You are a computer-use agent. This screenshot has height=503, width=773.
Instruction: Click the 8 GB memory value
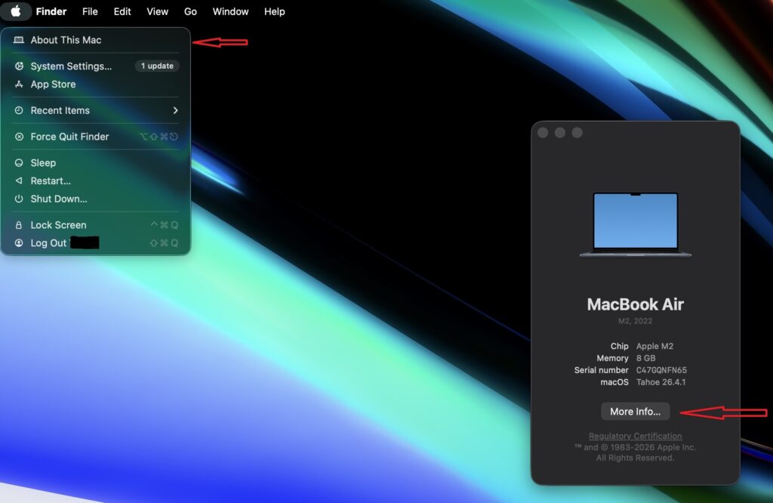[646, 358]
